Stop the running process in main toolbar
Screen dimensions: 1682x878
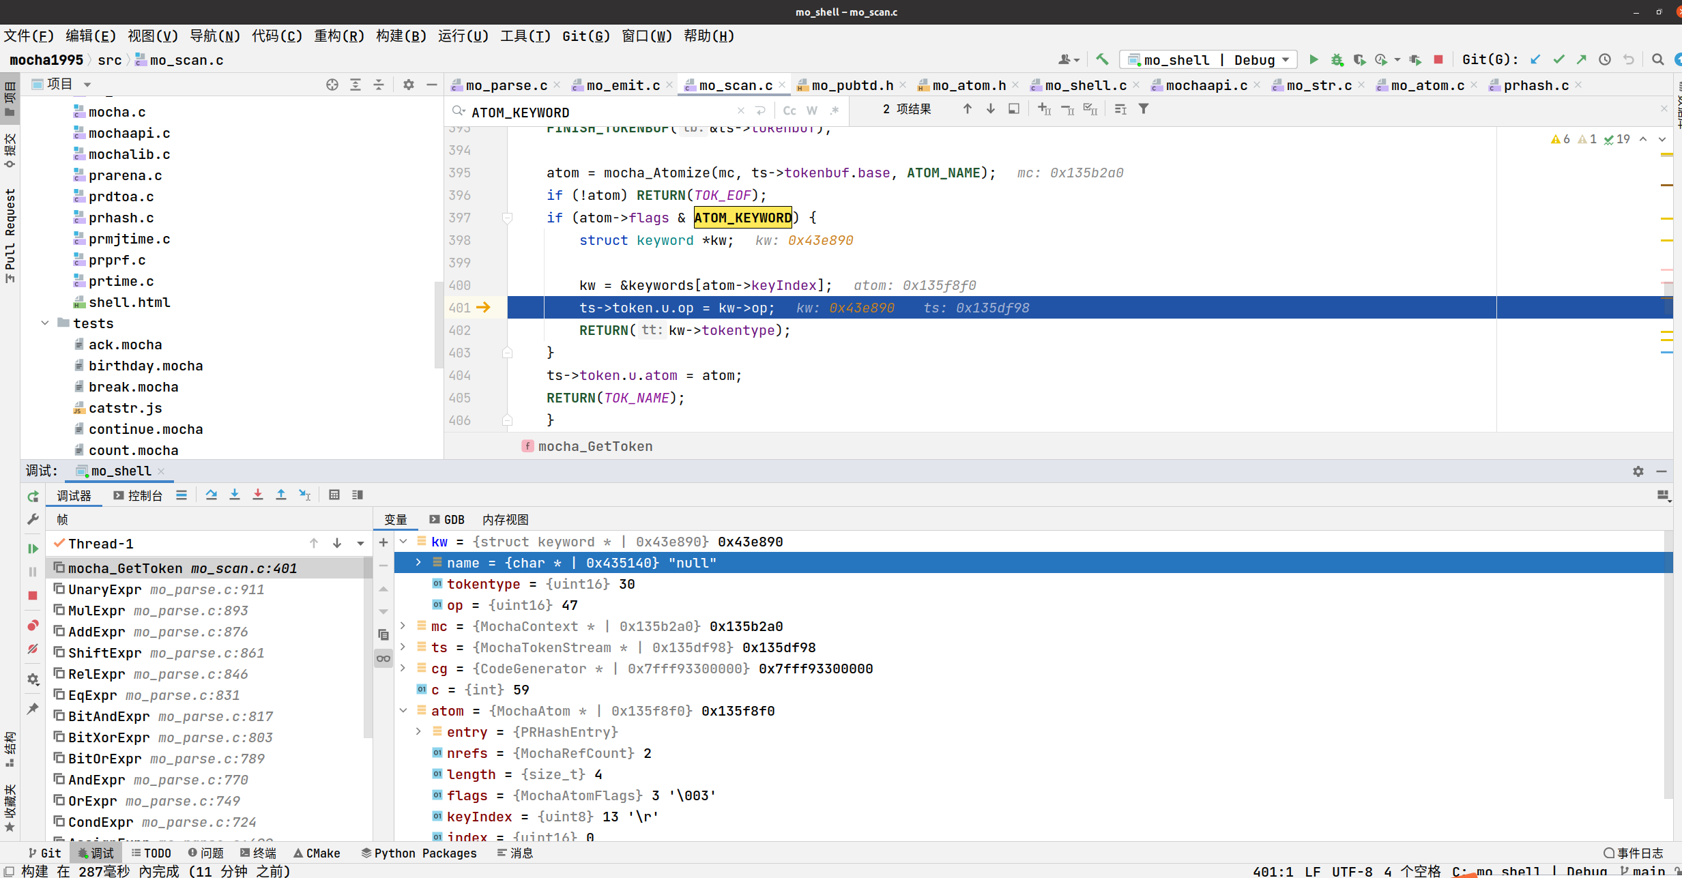(x=1438, y=60)
